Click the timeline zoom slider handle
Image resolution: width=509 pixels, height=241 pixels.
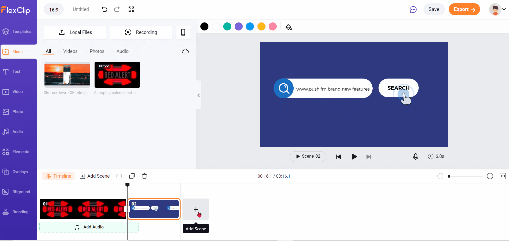[449, 176]
